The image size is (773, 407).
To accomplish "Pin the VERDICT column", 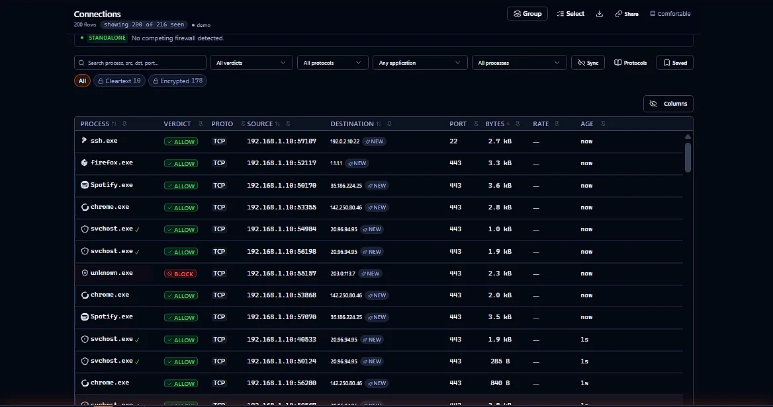I will coord(201,124).
